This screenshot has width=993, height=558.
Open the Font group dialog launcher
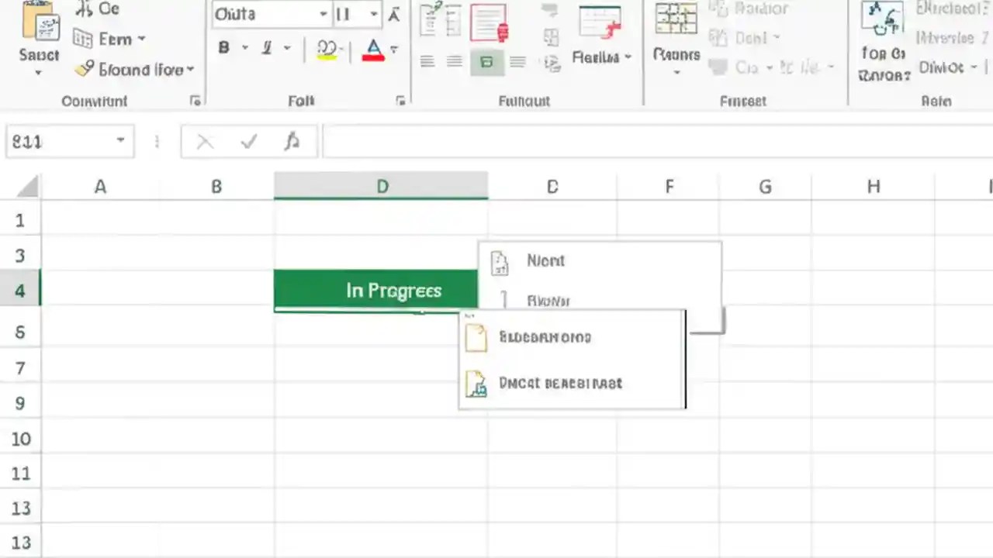(x=400, y=101)
